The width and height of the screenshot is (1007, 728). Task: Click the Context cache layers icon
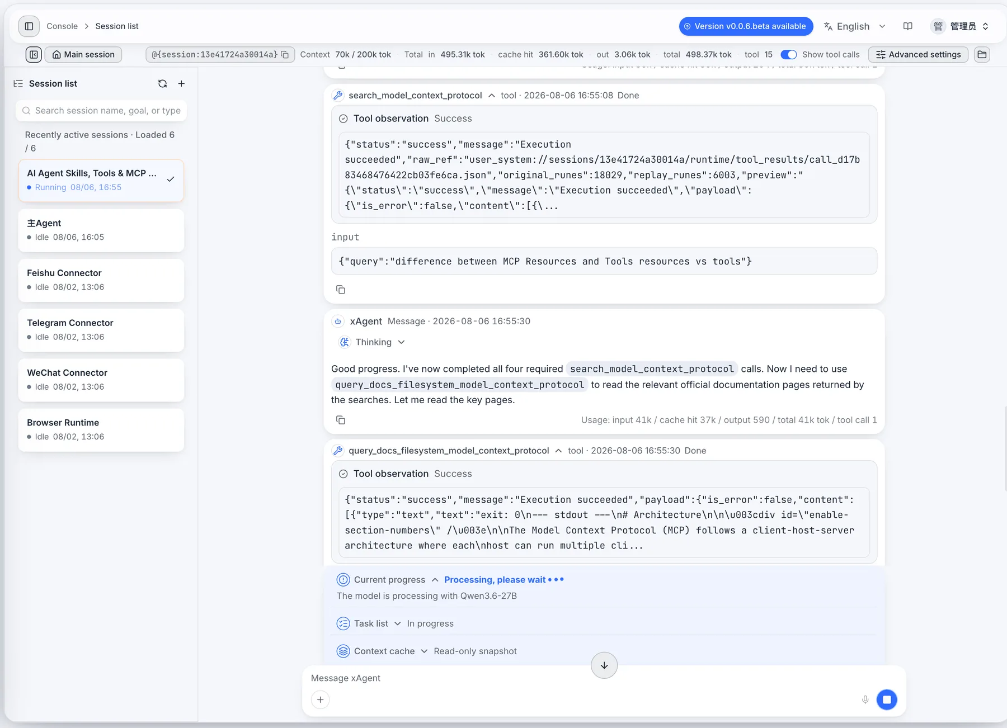coord(343,651)
